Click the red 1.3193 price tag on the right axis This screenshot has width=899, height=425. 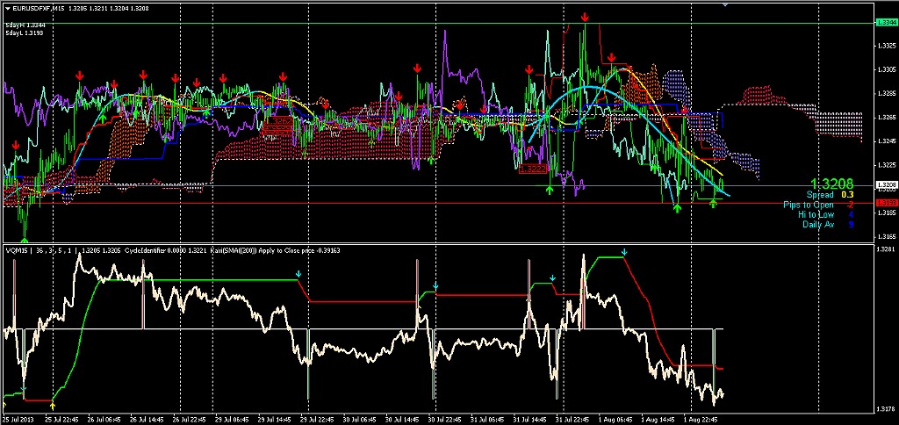point(886,203)
